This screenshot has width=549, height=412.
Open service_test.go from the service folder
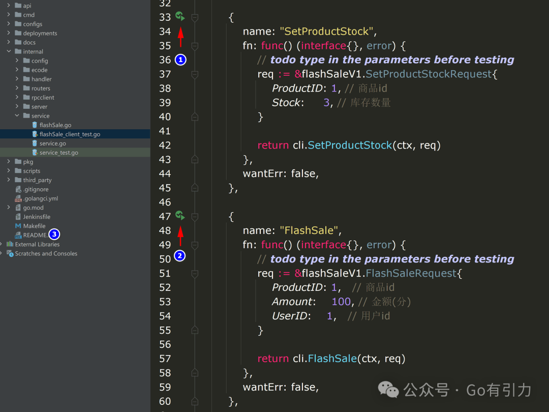[x=58, y=153]
